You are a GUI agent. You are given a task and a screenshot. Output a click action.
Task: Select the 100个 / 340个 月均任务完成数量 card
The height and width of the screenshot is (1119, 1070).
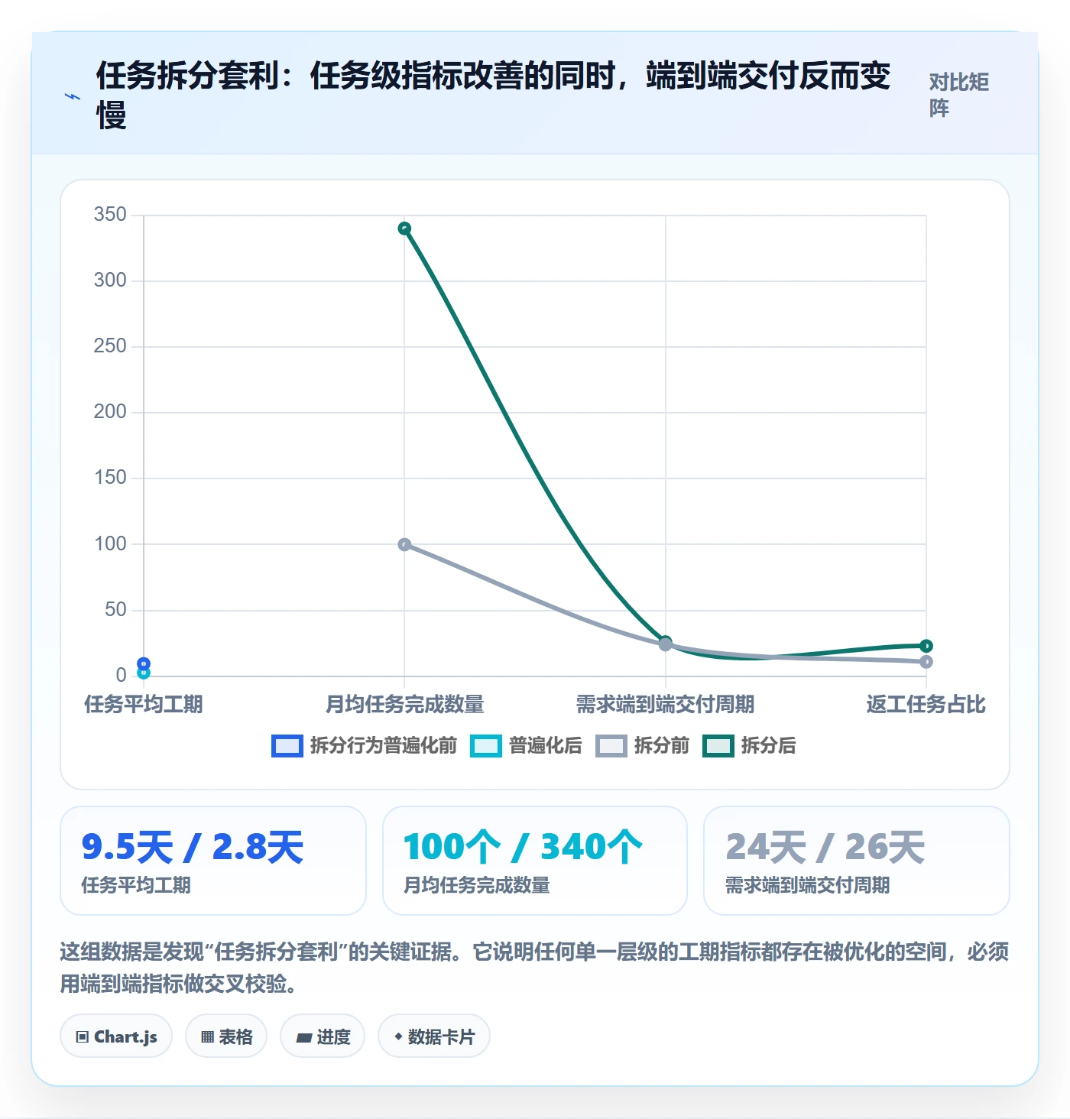click(x=535, y=861)
